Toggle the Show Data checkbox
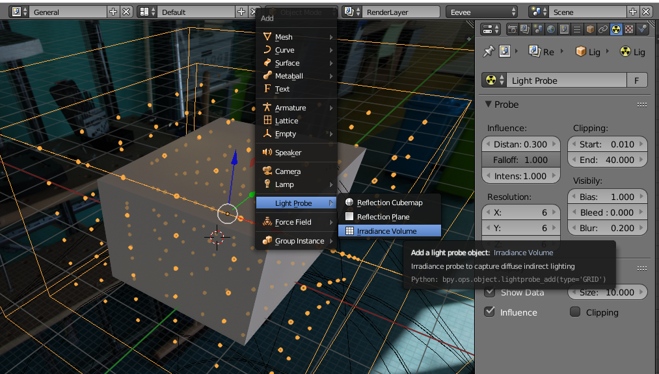This screenshot has width=659, height=374. tap(490, 292)
